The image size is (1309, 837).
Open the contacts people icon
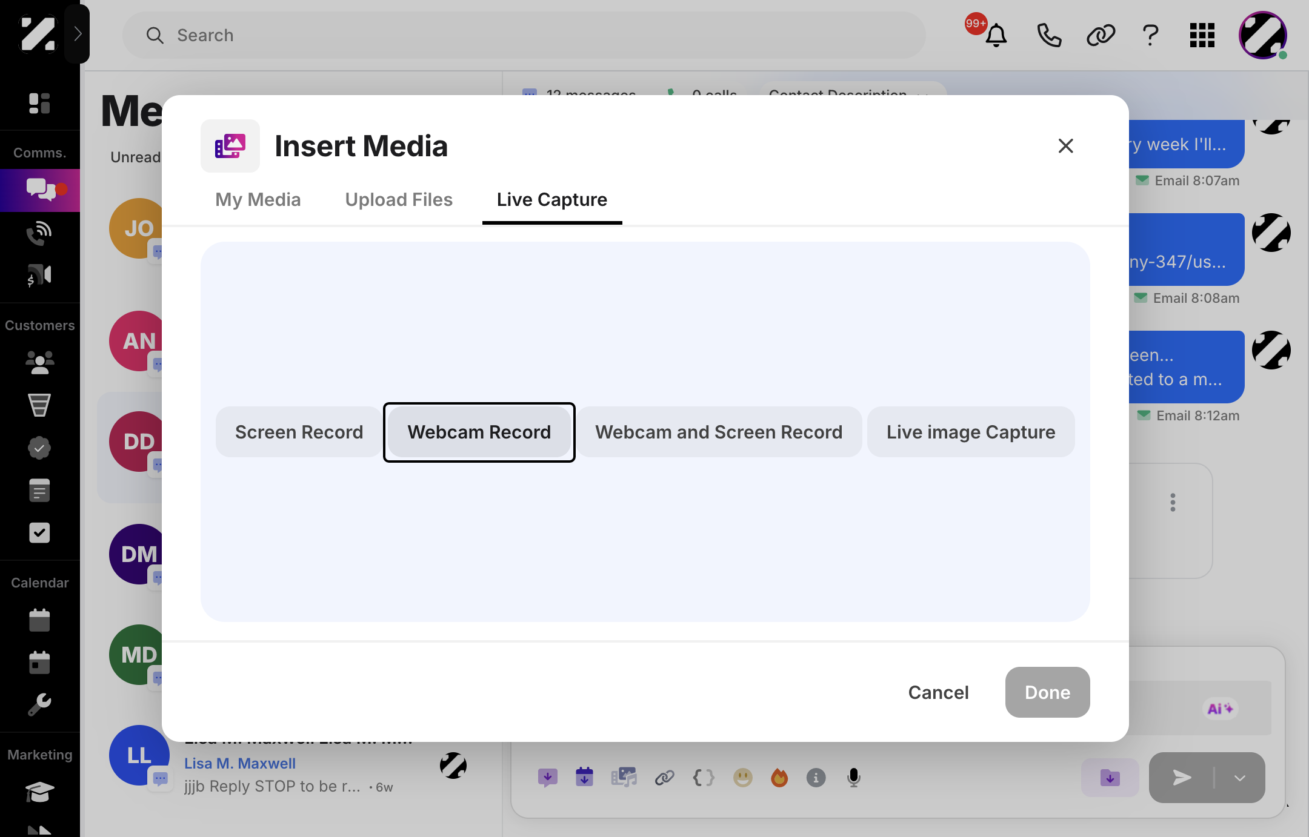tap(39, 362)
